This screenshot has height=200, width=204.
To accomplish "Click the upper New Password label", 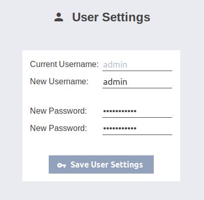I will click(x=58, y=111).
